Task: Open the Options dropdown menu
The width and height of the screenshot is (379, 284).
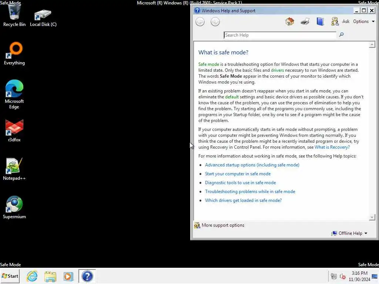Action: coord(363,21)
